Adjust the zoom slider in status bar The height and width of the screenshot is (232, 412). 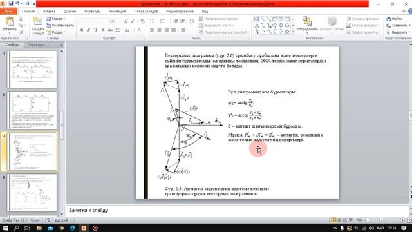click(380, 220)
